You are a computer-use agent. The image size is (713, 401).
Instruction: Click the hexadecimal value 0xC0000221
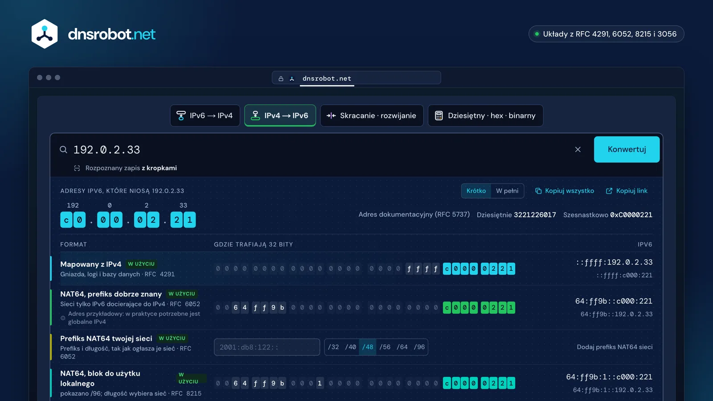tap(631, 215)
